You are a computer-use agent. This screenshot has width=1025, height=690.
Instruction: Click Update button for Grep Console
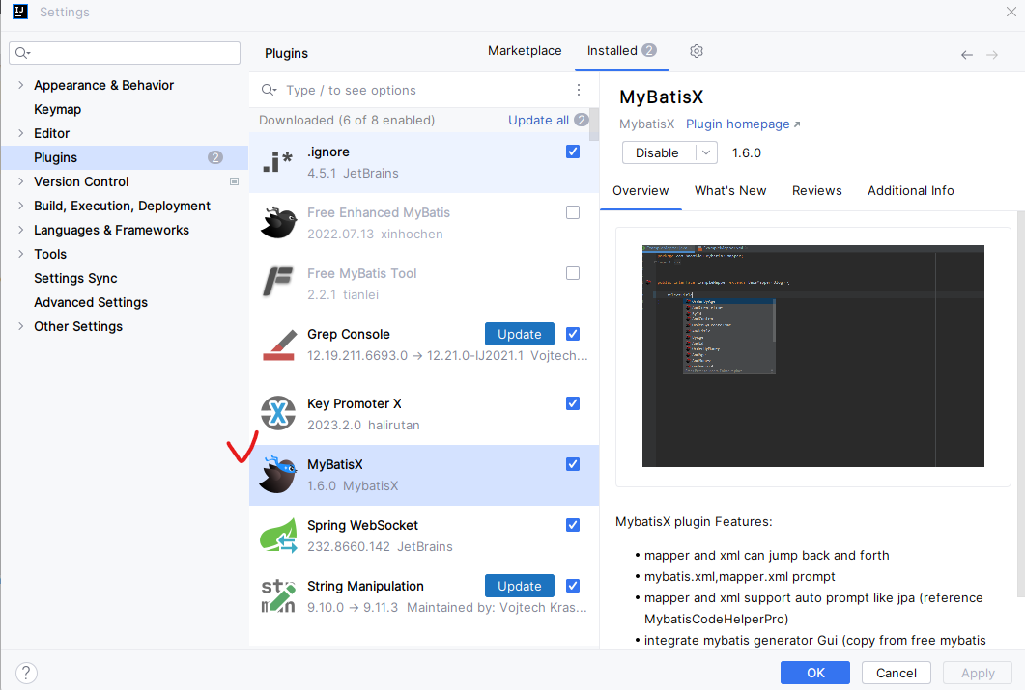click(x=519, y=334)
